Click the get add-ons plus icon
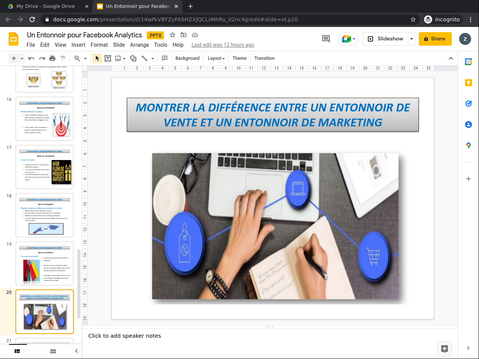This screenshot has width=479, height=359. point(469,179)
